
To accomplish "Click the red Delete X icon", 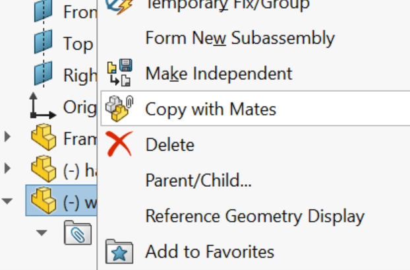I will pyautogui.click(x=120, y=144).
